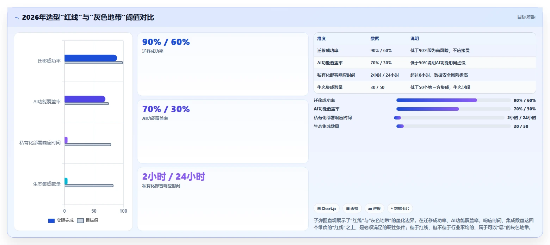The image size is (550, 245).
Task: Click 私有化部署响应时间 label in progress list
Action: 333,118
